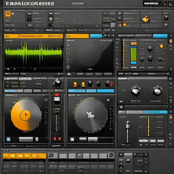This screenshot has height=174, width=174.
Task: Click the widest blue button above the gray turntable
Action: point(106,91)
